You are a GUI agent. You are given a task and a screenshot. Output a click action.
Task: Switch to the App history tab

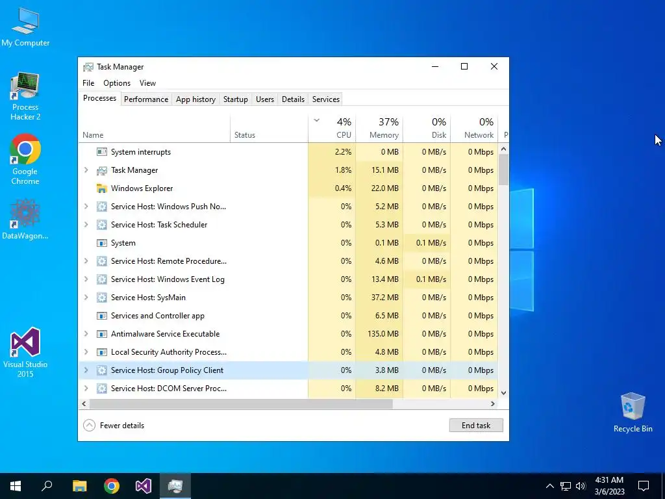[x=195, y=99]
